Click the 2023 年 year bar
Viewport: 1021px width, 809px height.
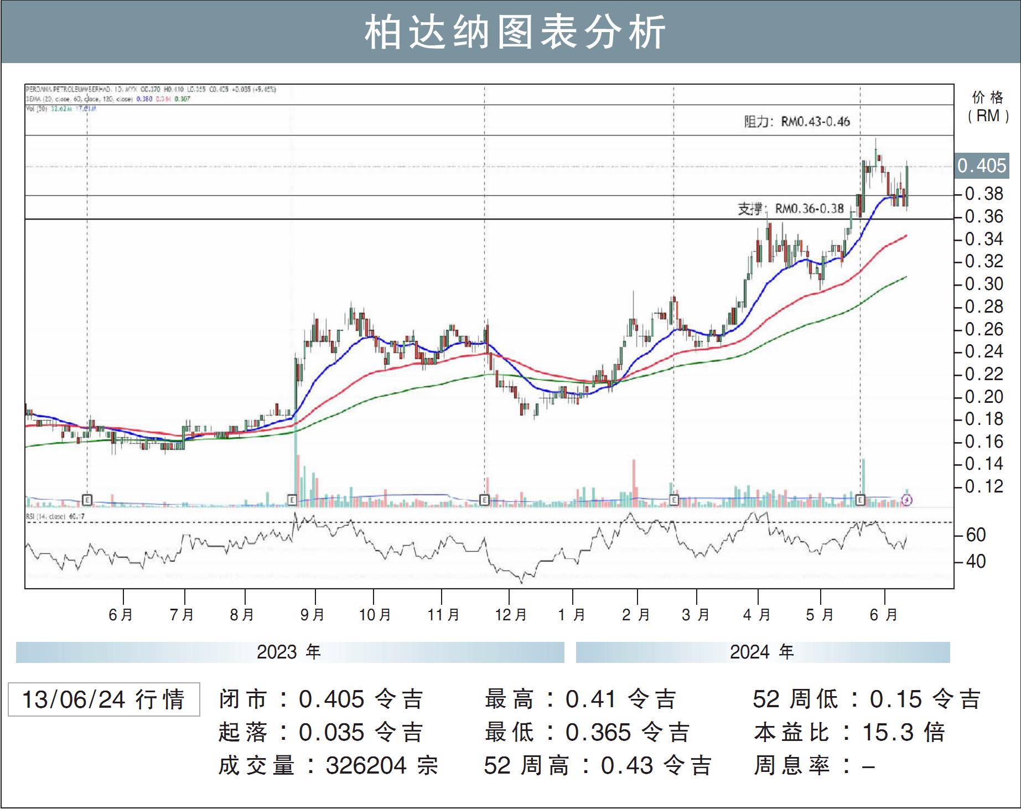click(290, 652)
